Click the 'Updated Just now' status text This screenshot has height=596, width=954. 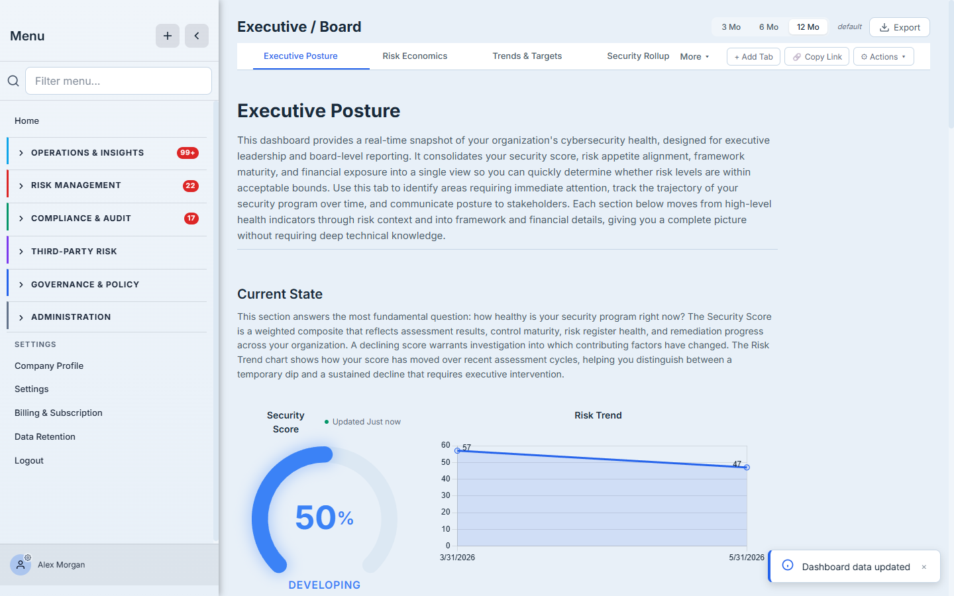coord(366,422)
